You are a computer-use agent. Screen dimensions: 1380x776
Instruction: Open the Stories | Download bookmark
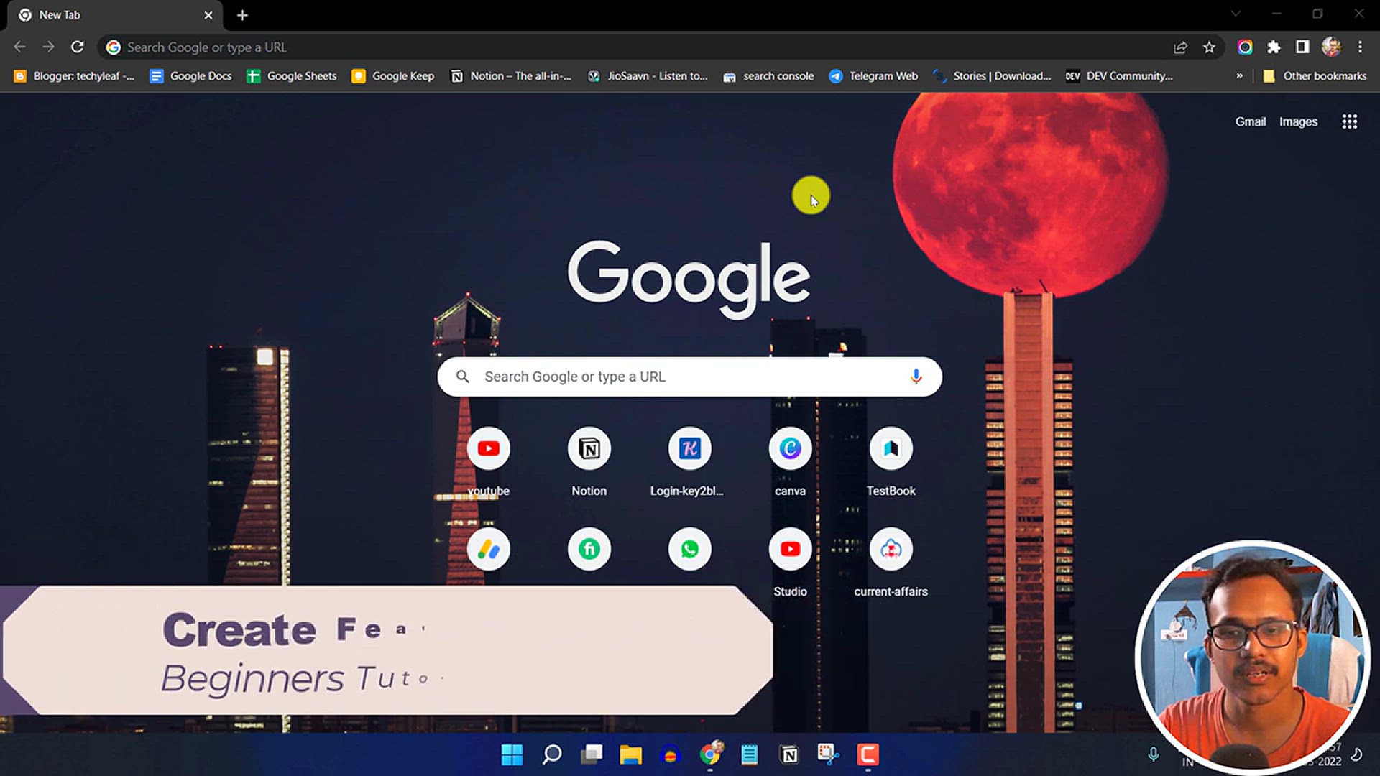(x=992, y=76)
